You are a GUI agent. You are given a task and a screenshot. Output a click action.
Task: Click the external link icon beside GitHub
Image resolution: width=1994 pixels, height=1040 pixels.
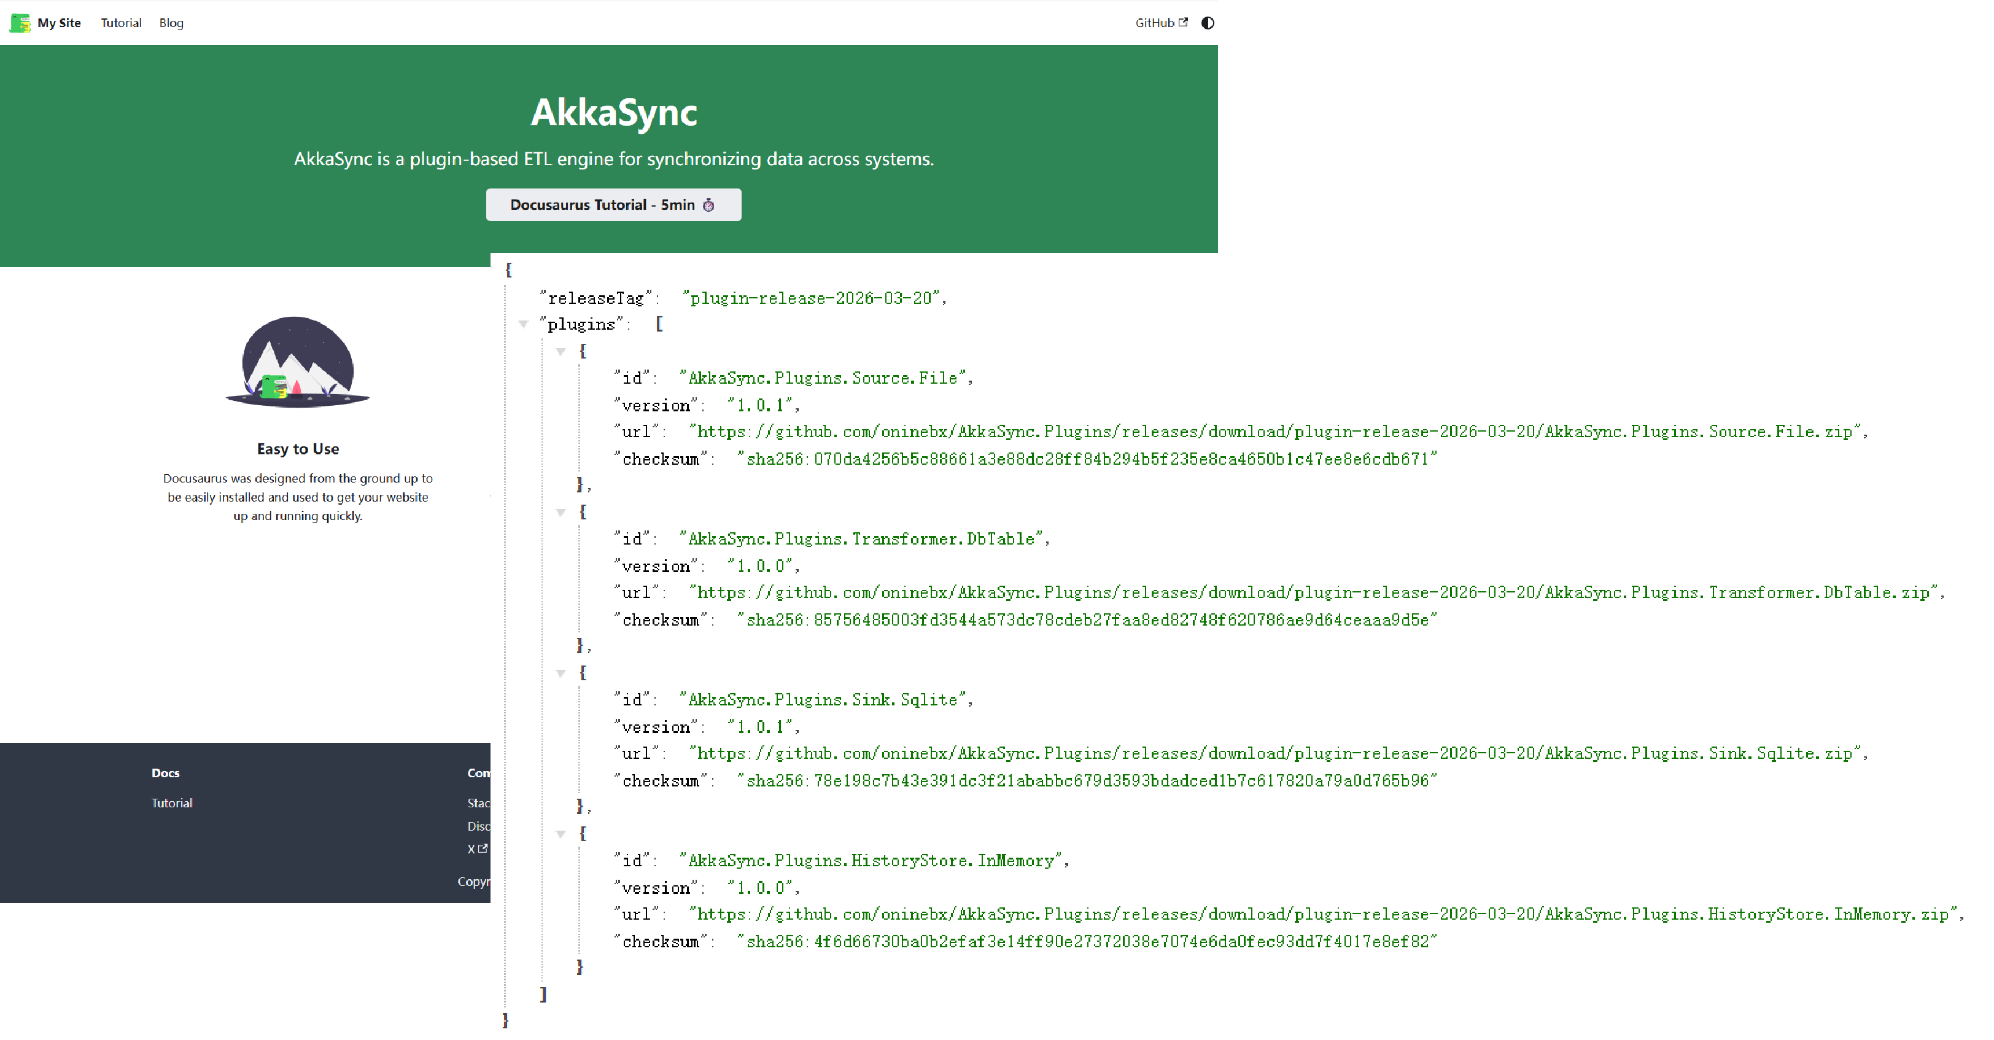pos(1184,21)
